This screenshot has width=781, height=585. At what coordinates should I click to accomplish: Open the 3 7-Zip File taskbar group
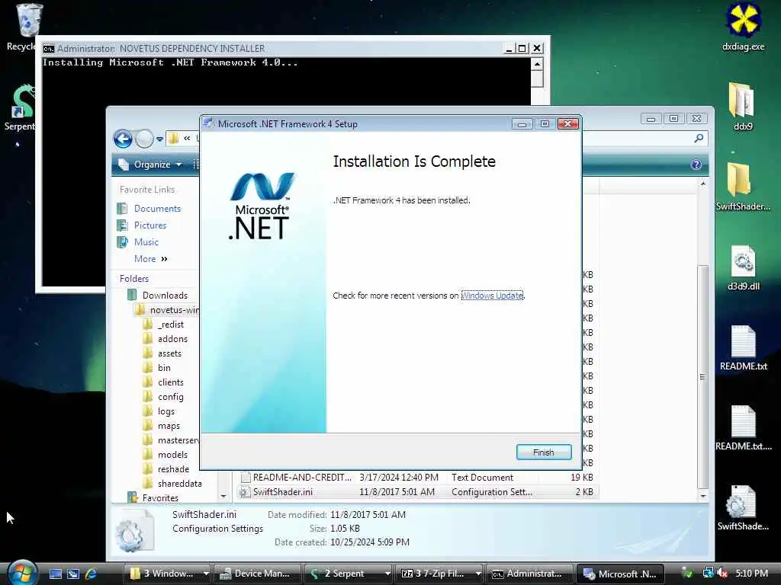[439, 574]
